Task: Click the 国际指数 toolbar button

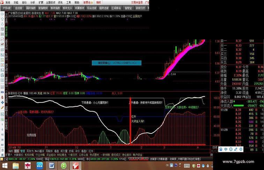Action: point(31,8)
